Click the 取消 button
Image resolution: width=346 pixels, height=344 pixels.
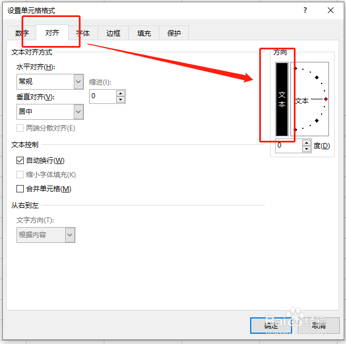pyautogui.click(x=319, y=325)
